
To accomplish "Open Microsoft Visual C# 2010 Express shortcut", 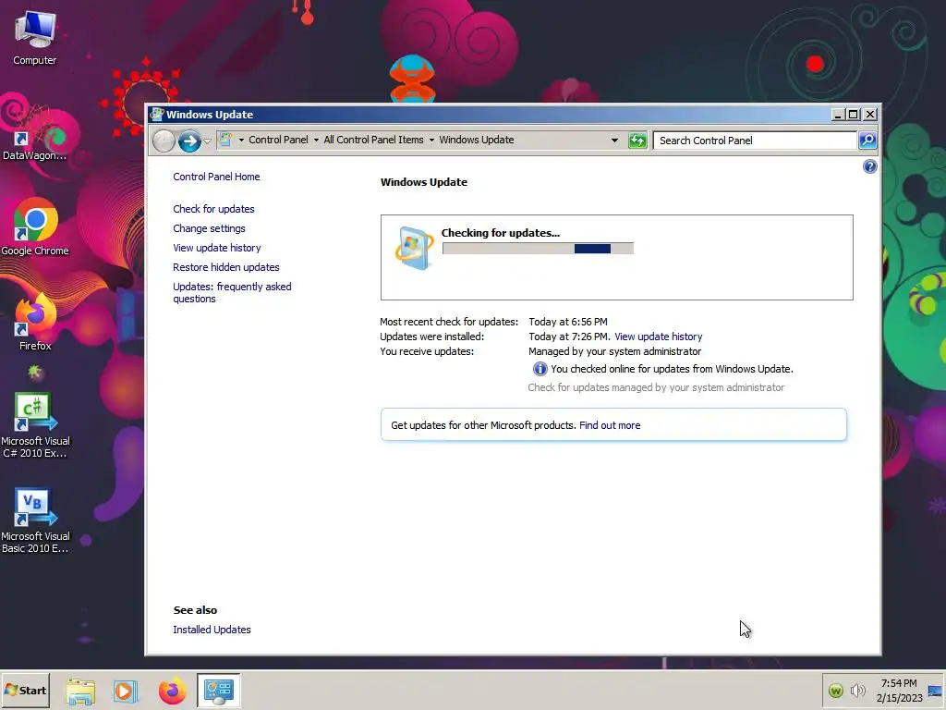I will click(x=35, y=425).
